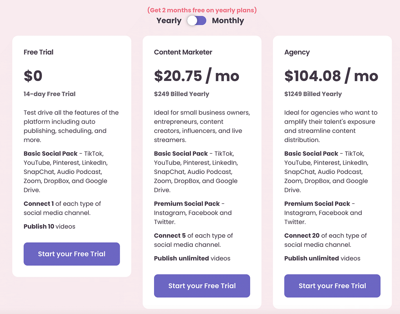This screenshot has width=400, height=314.
Task: Toggle the Yearly/Monthly billing switch
Action: (x=197, y=21)
